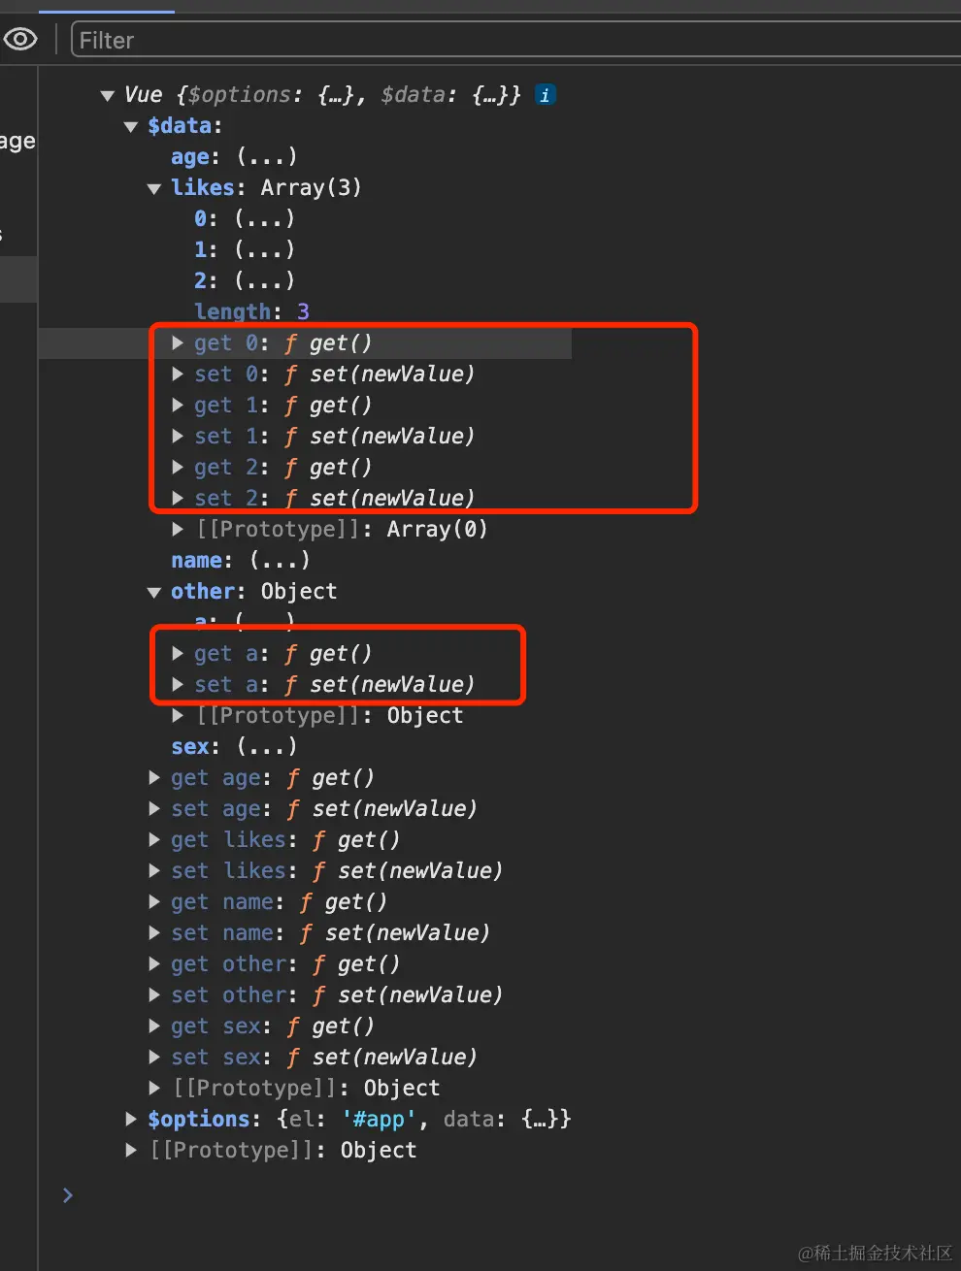Click the live expression eye icon
961x1271 pixels.
pos(20,40)
